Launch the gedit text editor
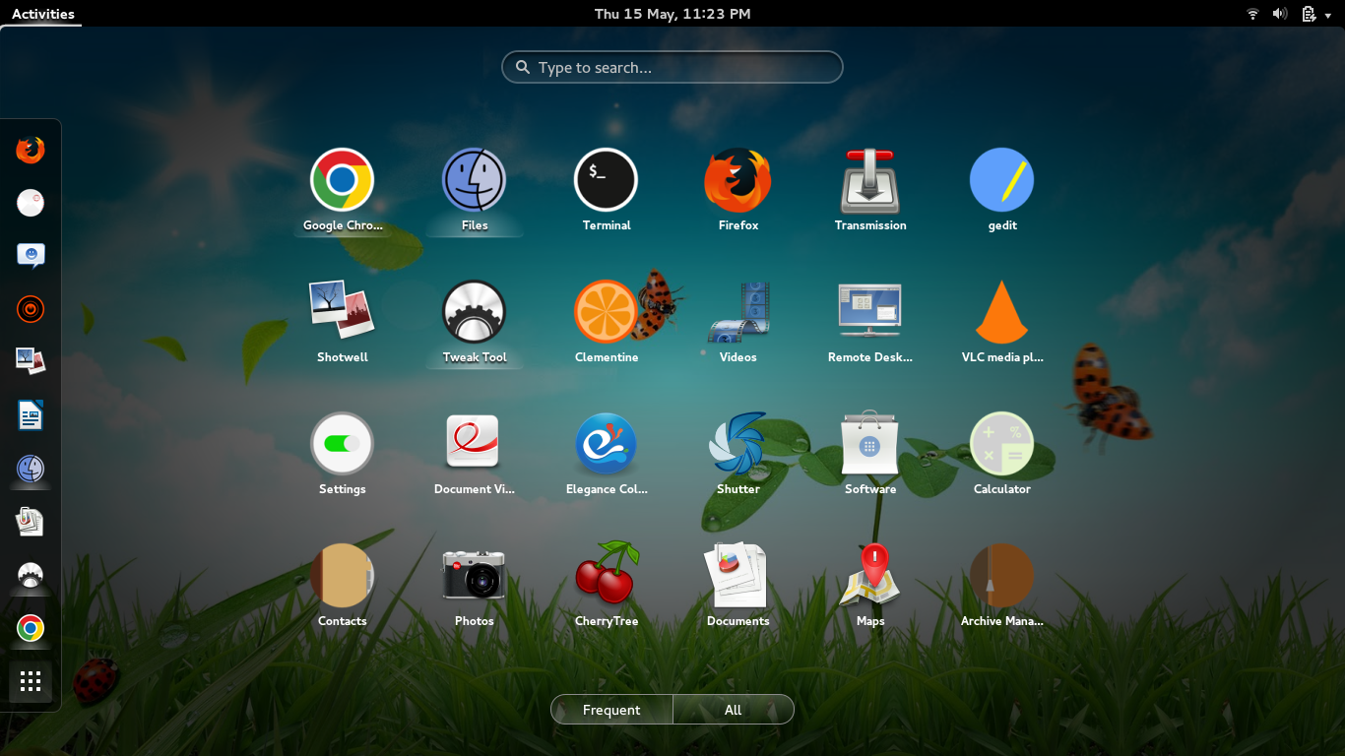This screenshot has width=1345, height=756. click(x=1001, y=192)
